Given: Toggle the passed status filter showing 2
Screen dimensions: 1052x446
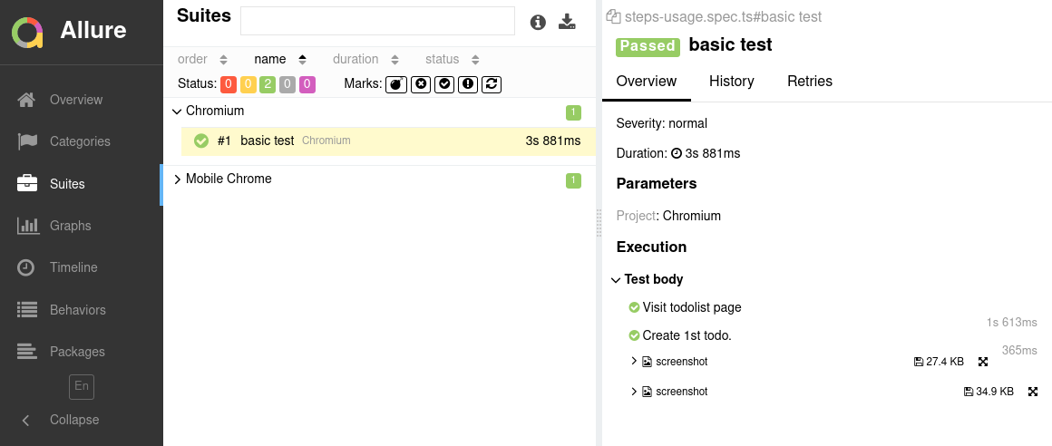Looking at the screenshot, I should pos(268,84).
